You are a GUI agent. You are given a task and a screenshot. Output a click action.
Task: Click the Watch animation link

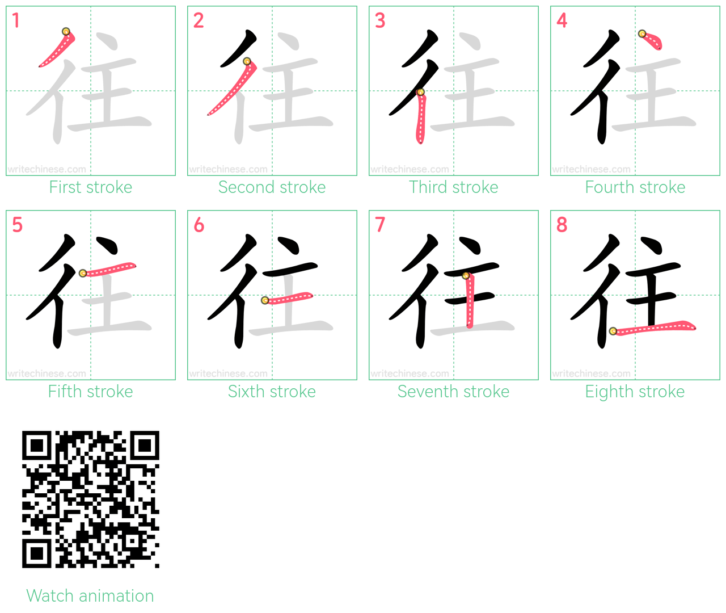[x=90, y=595]
